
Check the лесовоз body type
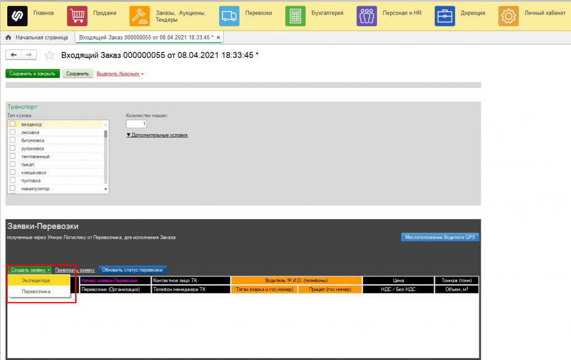[x=13, y=132]
